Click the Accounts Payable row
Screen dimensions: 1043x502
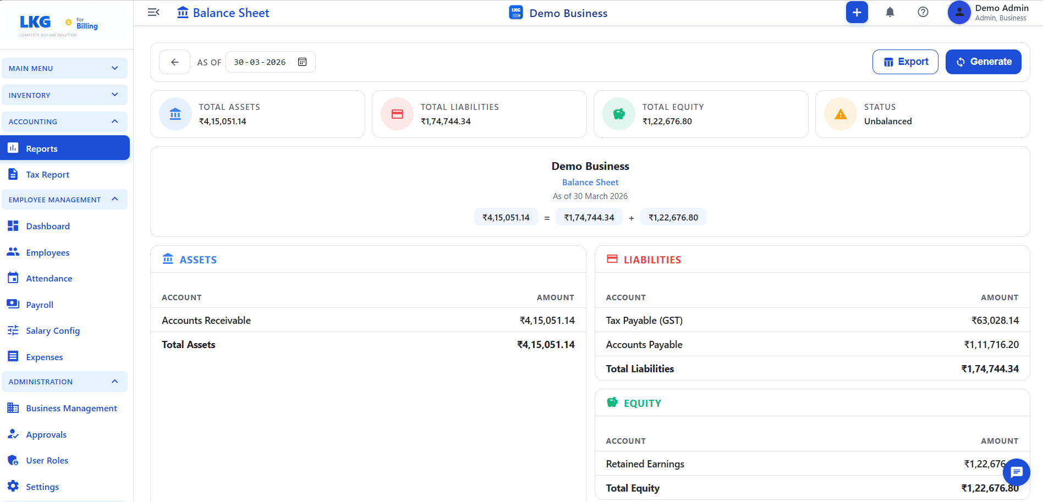click(x=812, y=344)
